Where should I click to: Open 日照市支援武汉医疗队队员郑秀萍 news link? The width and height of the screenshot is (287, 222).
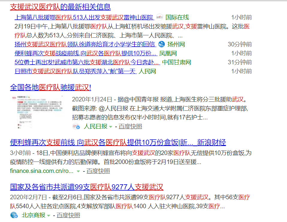pyautogui.click(x=75, y=72)
